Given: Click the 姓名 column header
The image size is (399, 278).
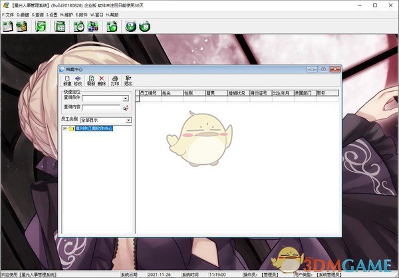Looking at the screenshot, I should click(172, 93).
